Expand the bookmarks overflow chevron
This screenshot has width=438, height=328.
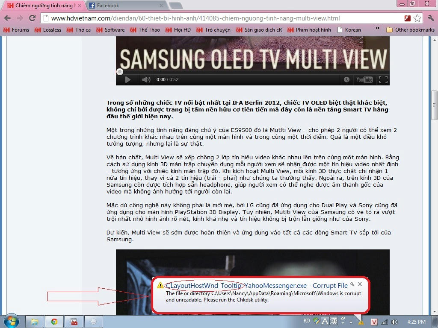[x=377, y=29]
